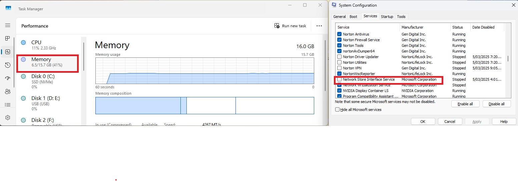
Task: Enable Network Store Interface Service checkbox
Action: (340, 79)
